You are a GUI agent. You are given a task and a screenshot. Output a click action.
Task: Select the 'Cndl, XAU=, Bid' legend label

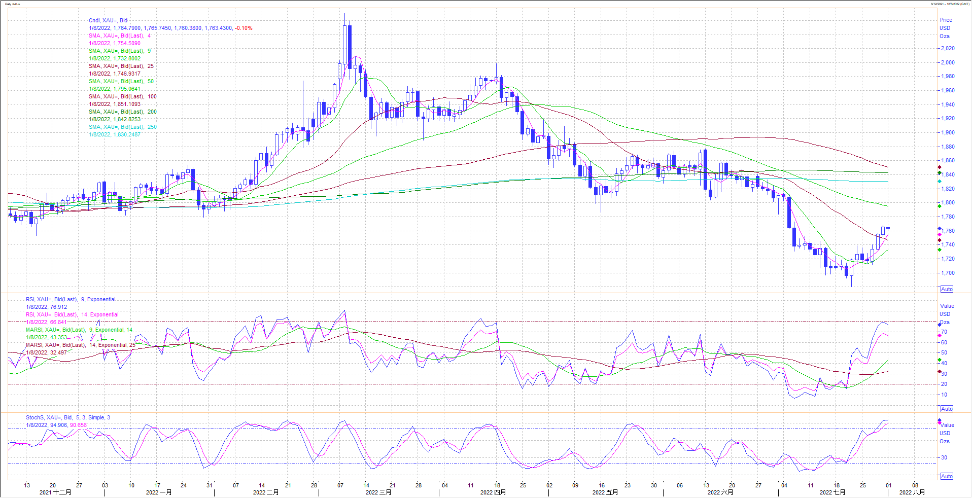108,21
